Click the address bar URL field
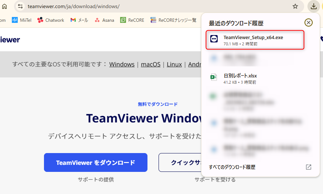 coord(159,6)
